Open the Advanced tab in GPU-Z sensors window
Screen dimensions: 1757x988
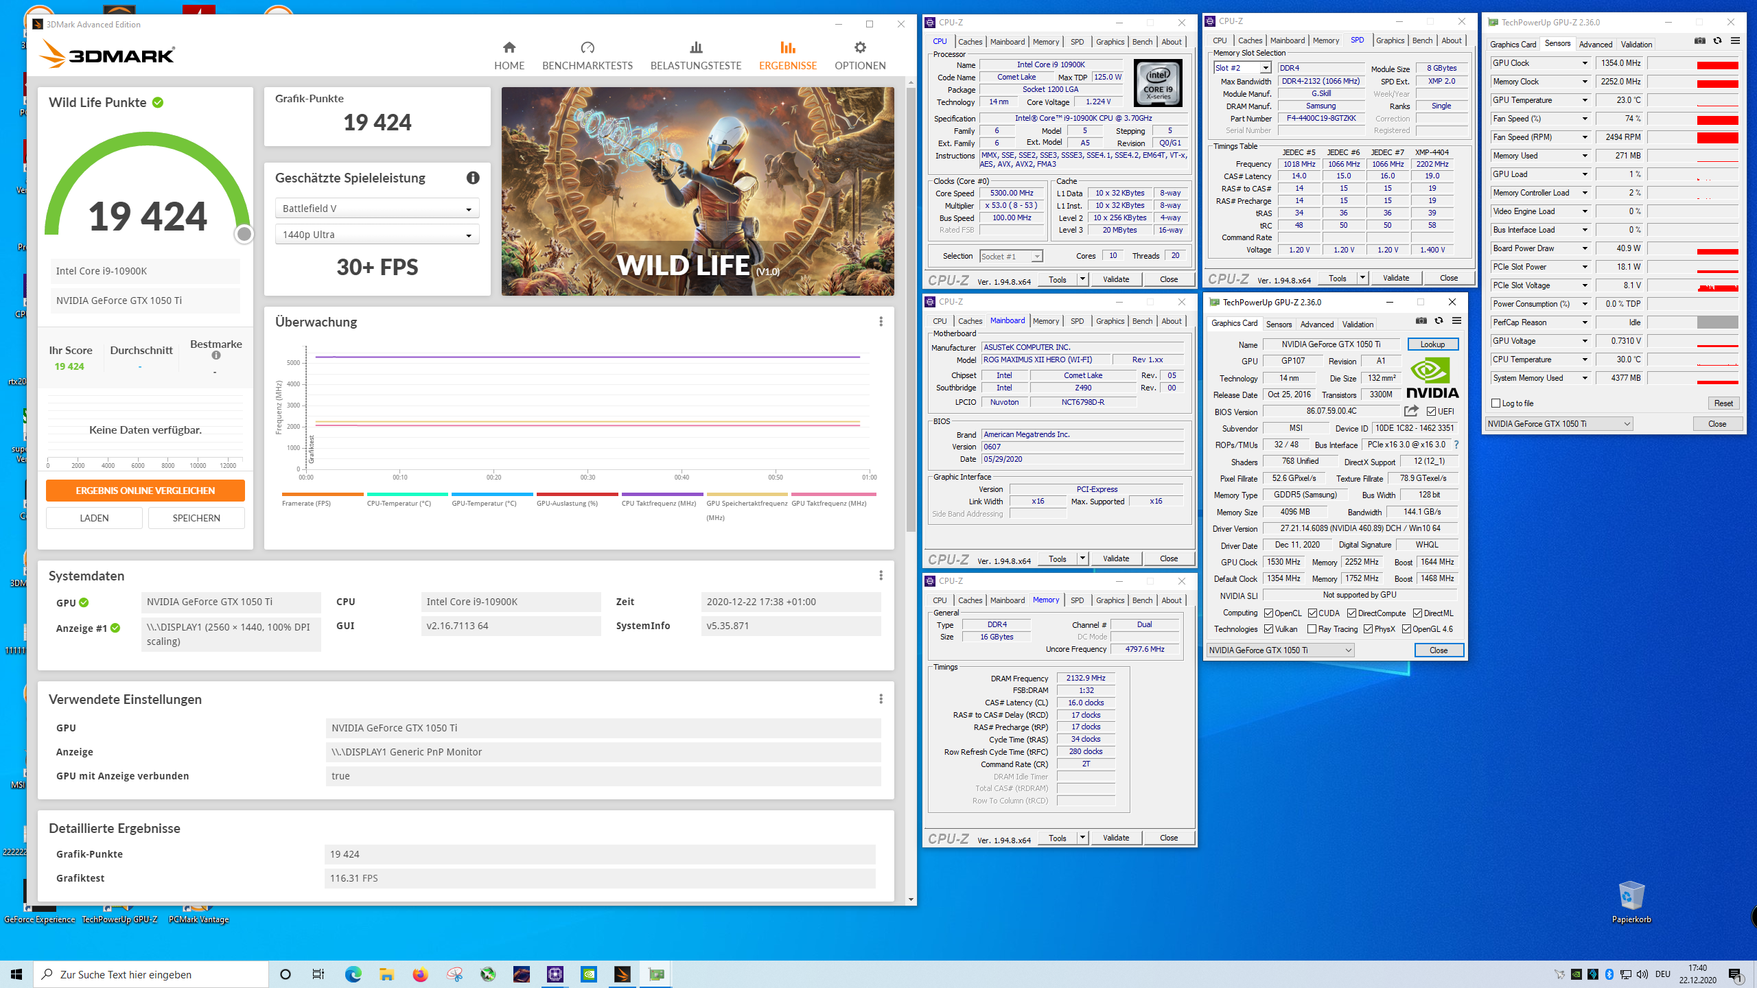coord(1595,45)
